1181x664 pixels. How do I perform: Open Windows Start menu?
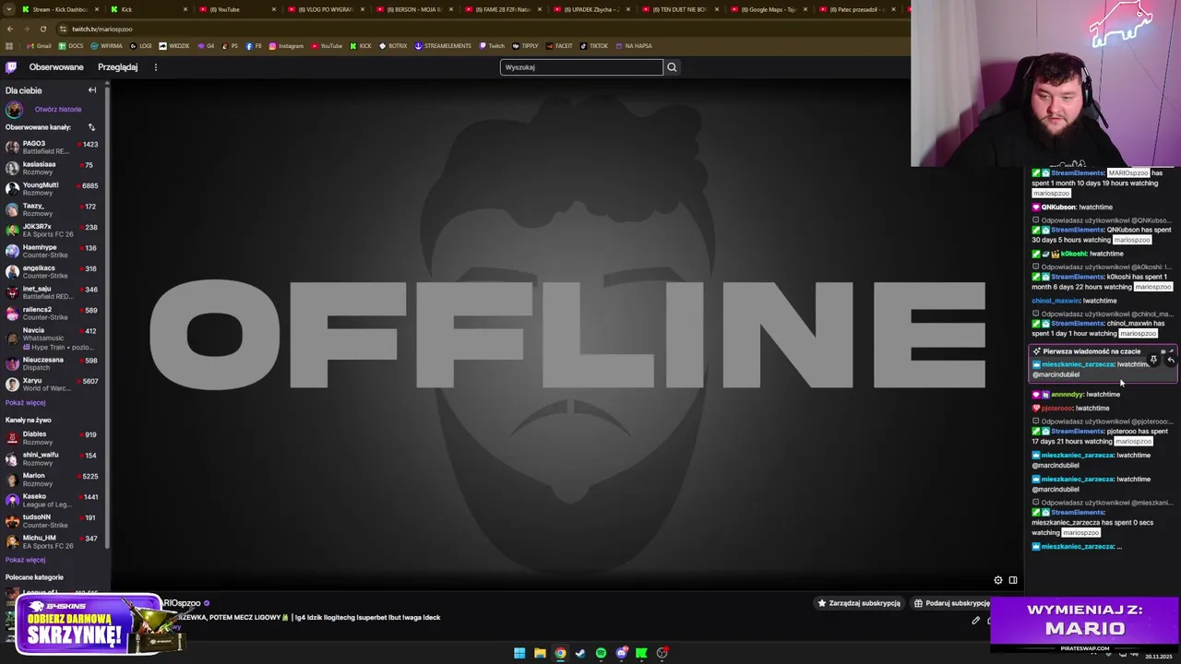(x=519, y=653)
